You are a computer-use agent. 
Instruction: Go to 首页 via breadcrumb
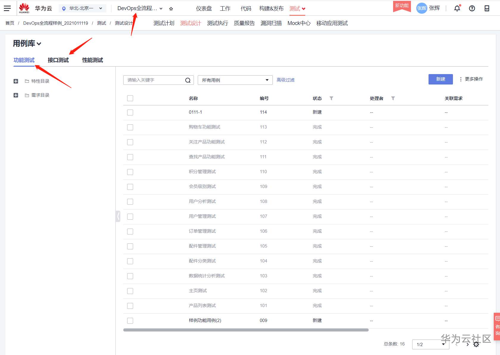pyautogui.click(x=10, y=23)
